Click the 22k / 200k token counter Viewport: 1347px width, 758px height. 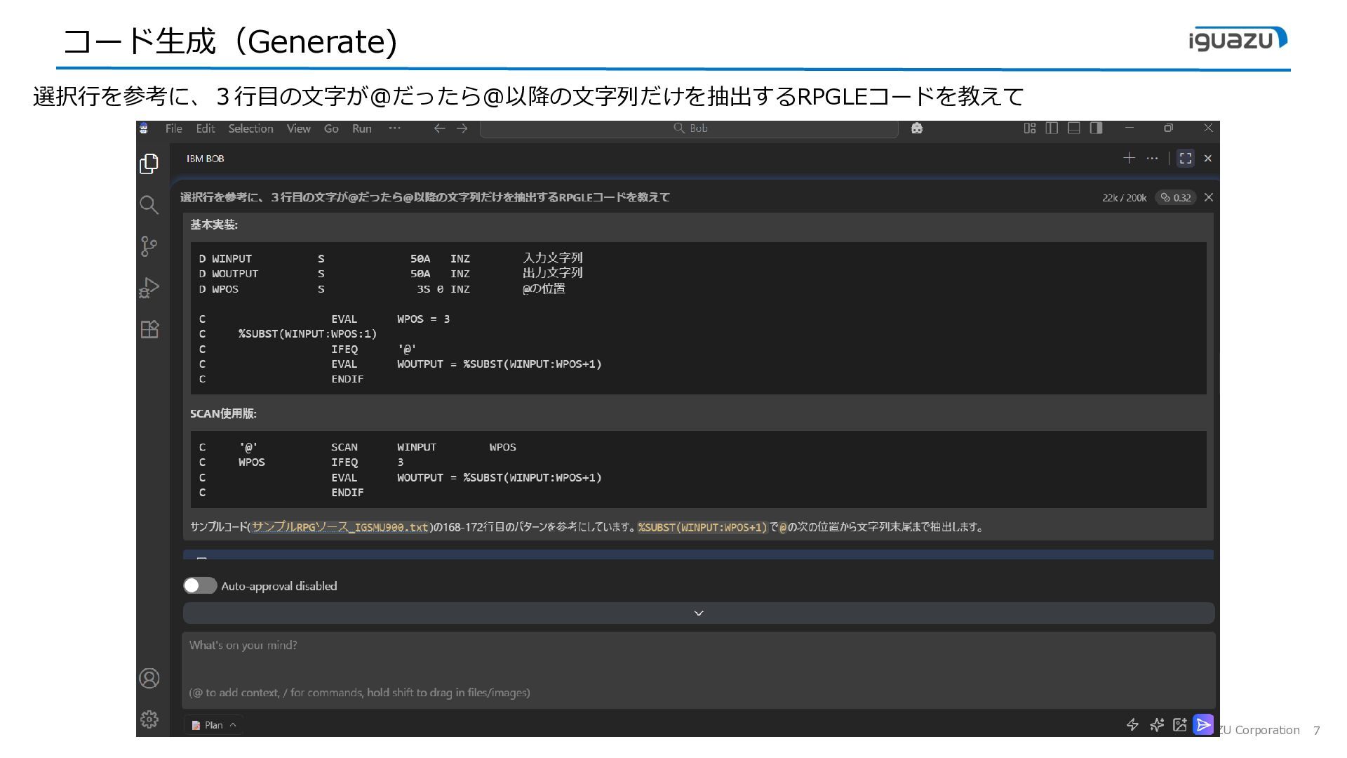1124,198
